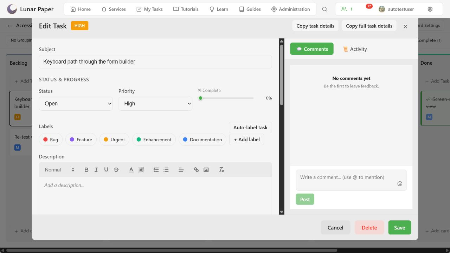Click the form panel scroll down arrow
Viewport: 450px width, 253px height.
coord(282,212)
